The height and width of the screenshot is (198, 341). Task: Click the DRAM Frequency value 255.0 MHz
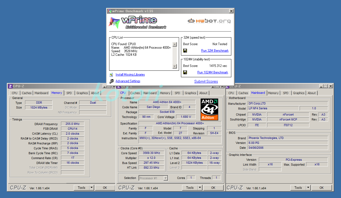click(73, 124)
